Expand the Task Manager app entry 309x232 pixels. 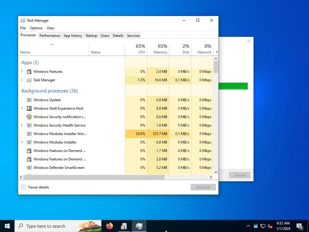pyautogui.click(x=22, y=80)
